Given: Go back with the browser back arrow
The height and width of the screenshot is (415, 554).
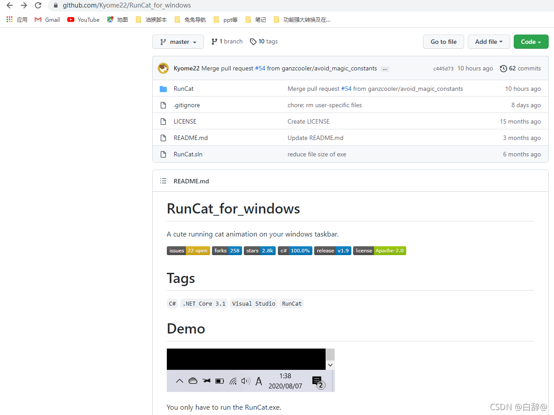Looking at the screenshot, I should coord(9,5).
